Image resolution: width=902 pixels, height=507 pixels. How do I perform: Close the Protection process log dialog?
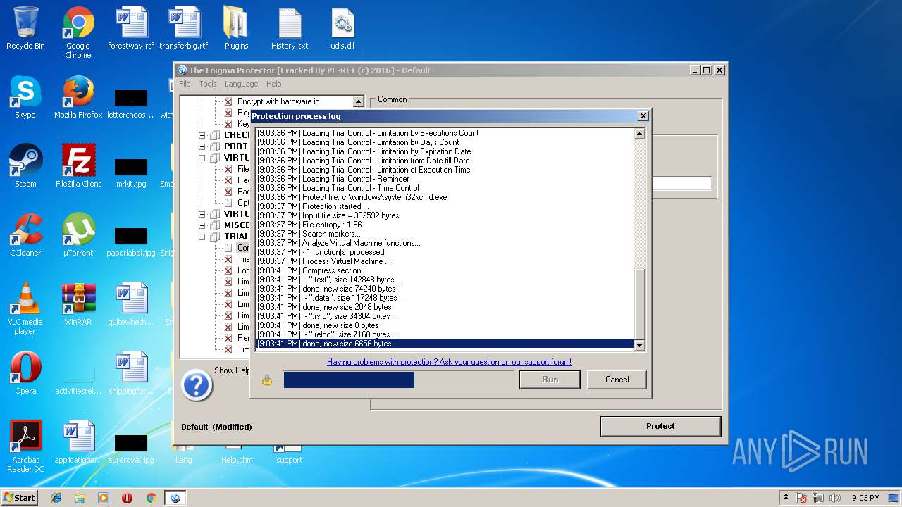point(643,116)
